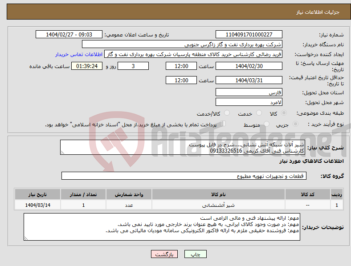Click the ردیف column header
This screenshot has height=266, width=351.
pyautogui.click(x=337, y=194)
